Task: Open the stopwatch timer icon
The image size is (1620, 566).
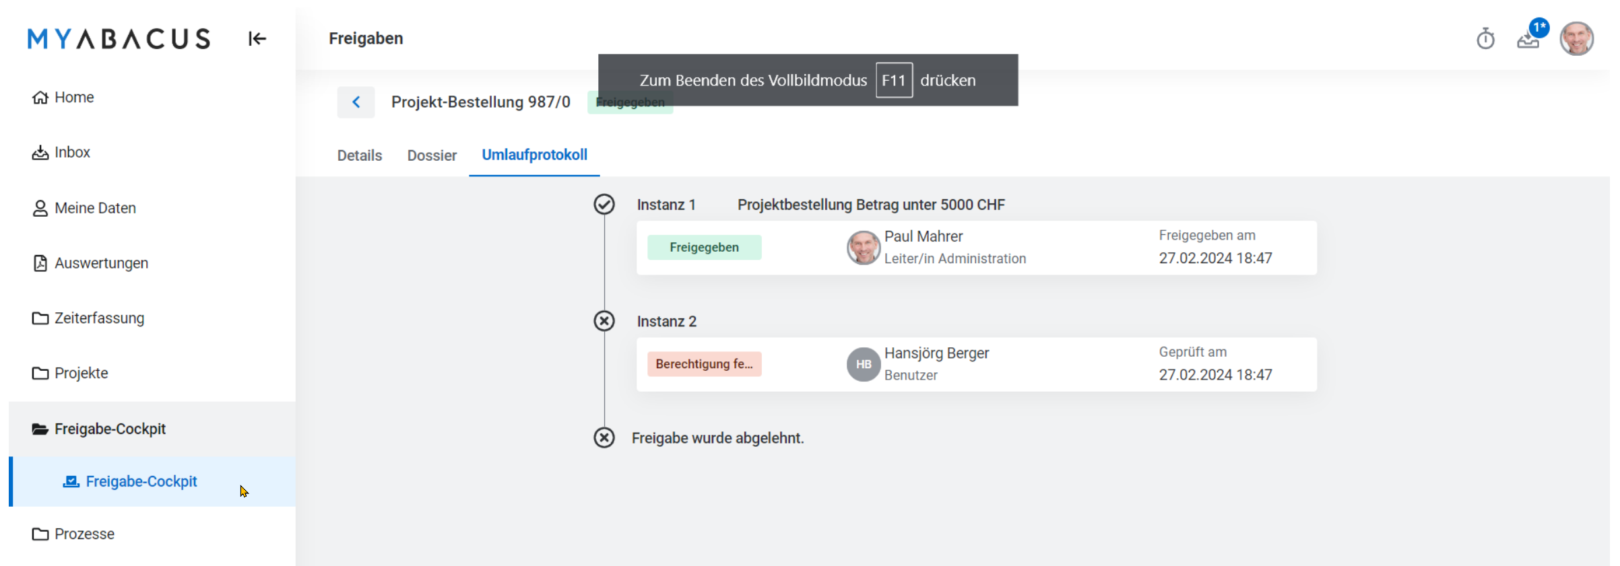Action: tap(1485, 39)
